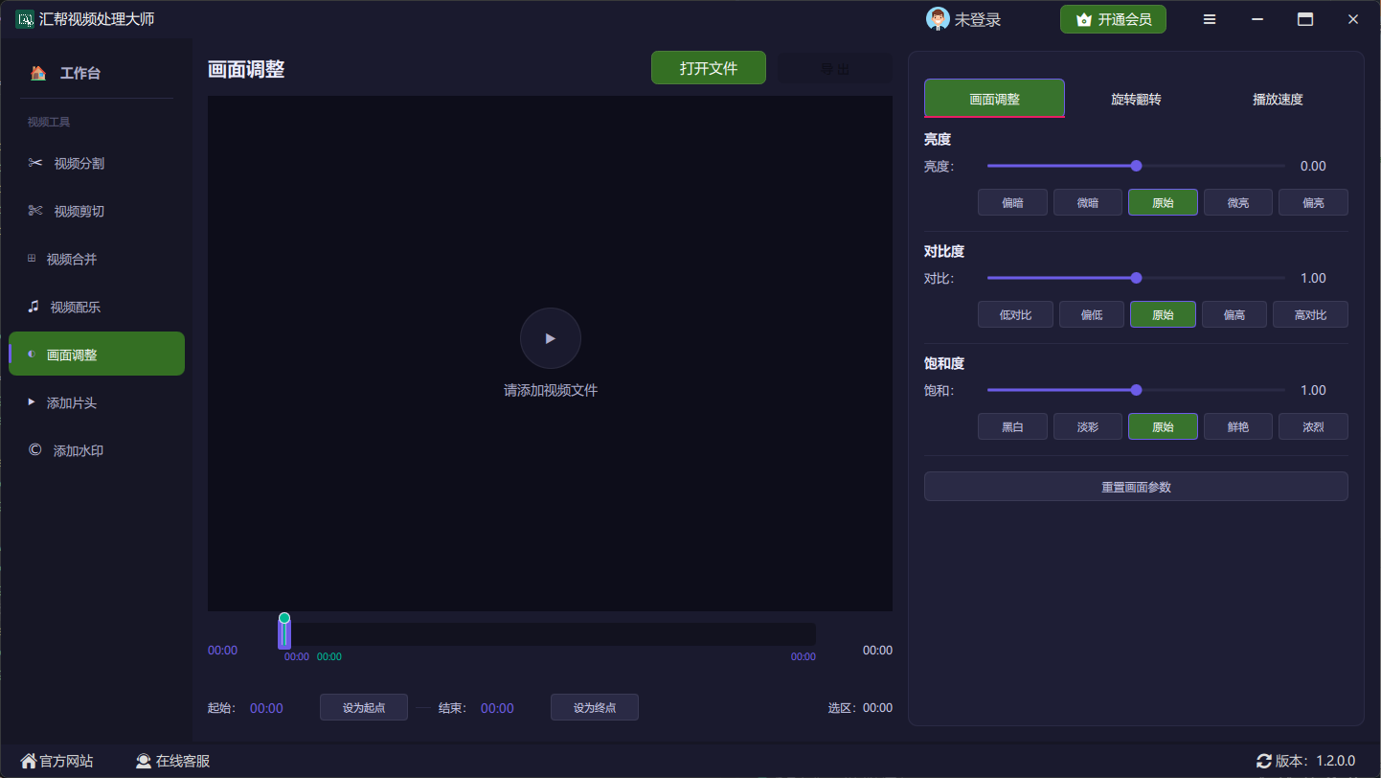Click the merge icon for 视频合并

(x=32, y=259)
